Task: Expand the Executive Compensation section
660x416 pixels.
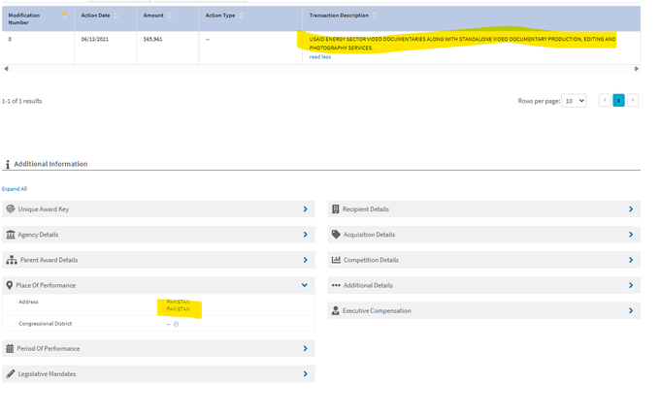Action: click(x=630, y=310)
